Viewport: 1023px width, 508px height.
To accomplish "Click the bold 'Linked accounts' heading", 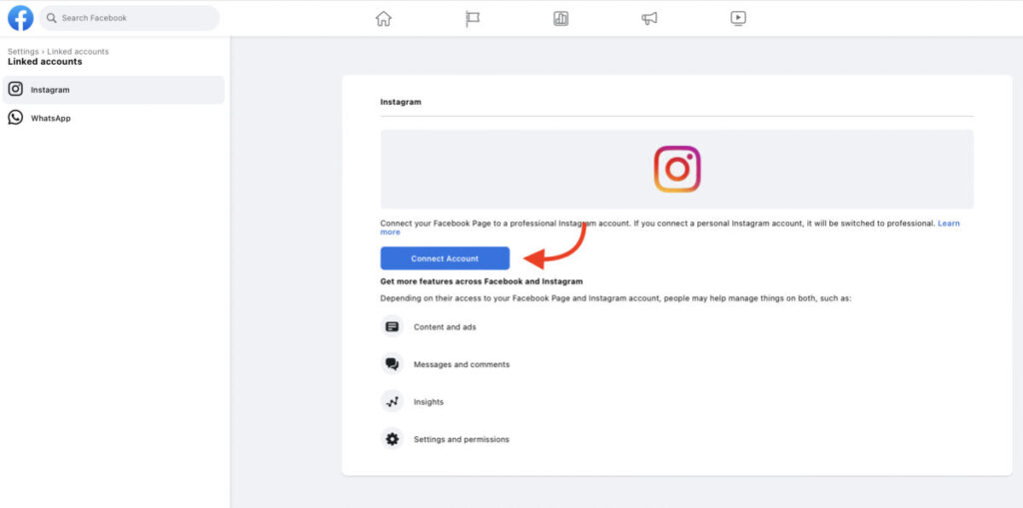I will click(x=45, y=62).
